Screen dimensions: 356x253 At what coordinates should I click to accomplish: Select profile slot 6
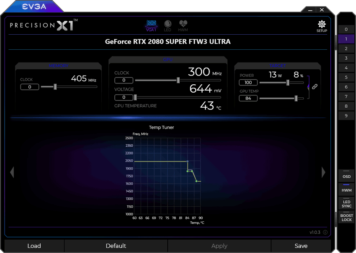pyautogui.click(x=346, y=87)
